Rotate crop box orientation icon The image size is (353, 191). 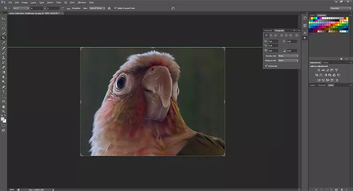pyautogui.click(x=62, y=8)
